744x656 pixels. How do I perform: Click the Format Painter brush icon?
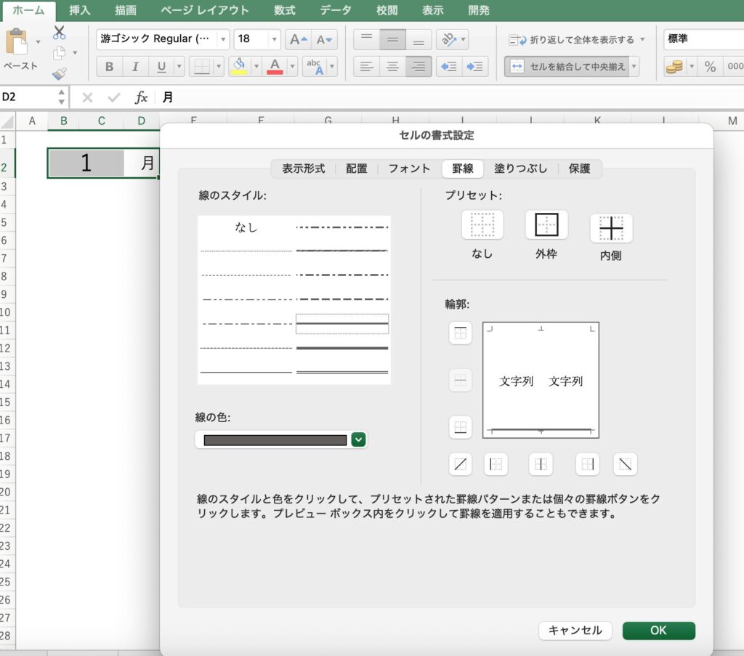[60, 73]
